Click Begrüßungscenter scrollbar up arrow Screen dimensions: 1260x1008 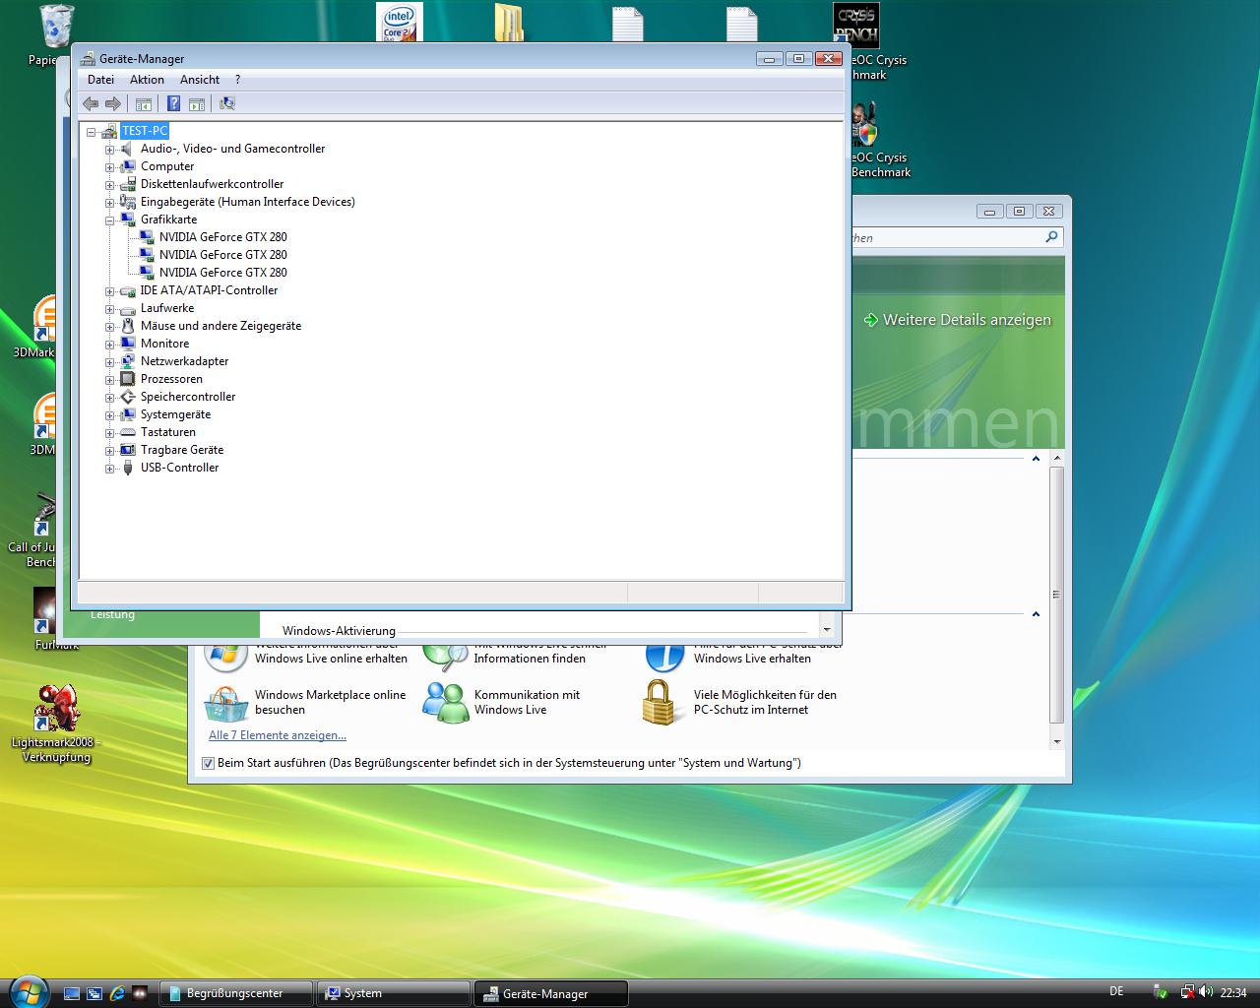(x=1057, y=458)
